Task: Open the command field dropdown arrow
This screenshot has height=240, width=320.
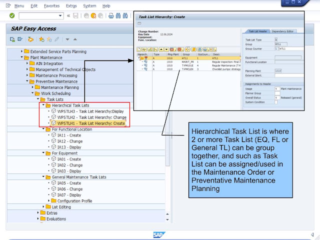Action: [60, 15]
